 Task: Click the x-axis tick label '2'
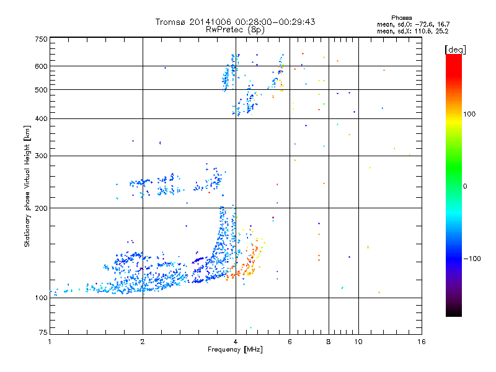(143, 342)
